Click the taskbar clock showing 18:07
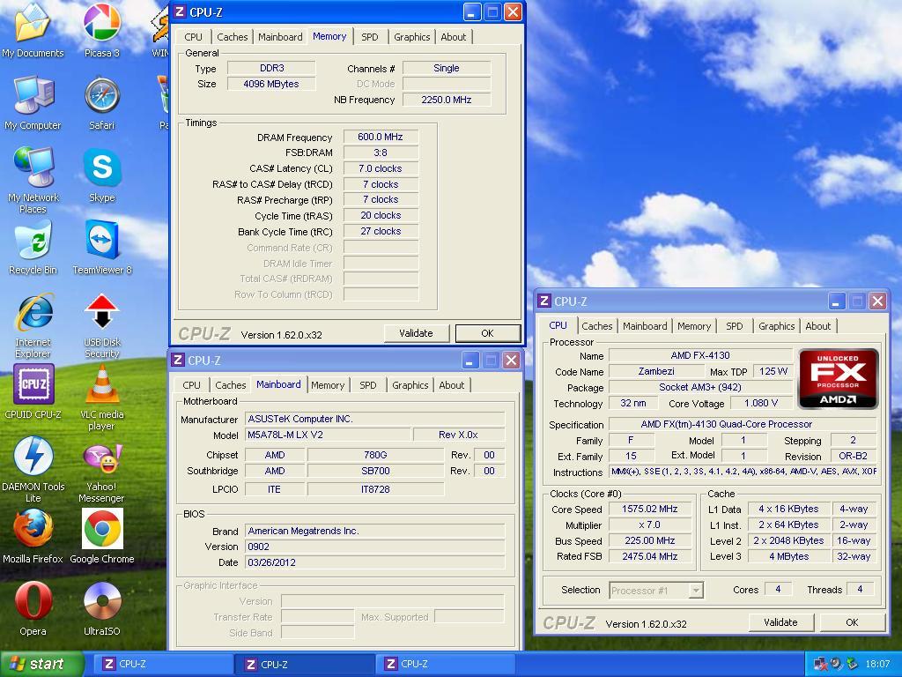 [x=877, y=665]
